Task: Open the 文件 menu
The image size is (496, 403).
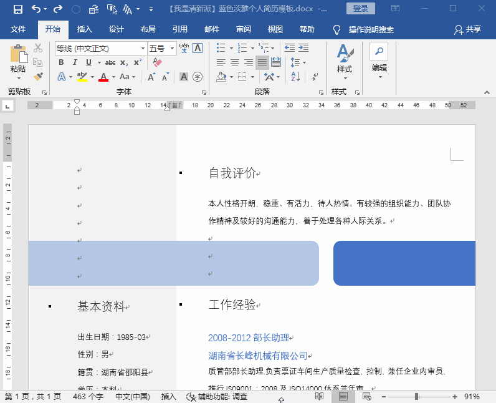Action: coord(17,29)
